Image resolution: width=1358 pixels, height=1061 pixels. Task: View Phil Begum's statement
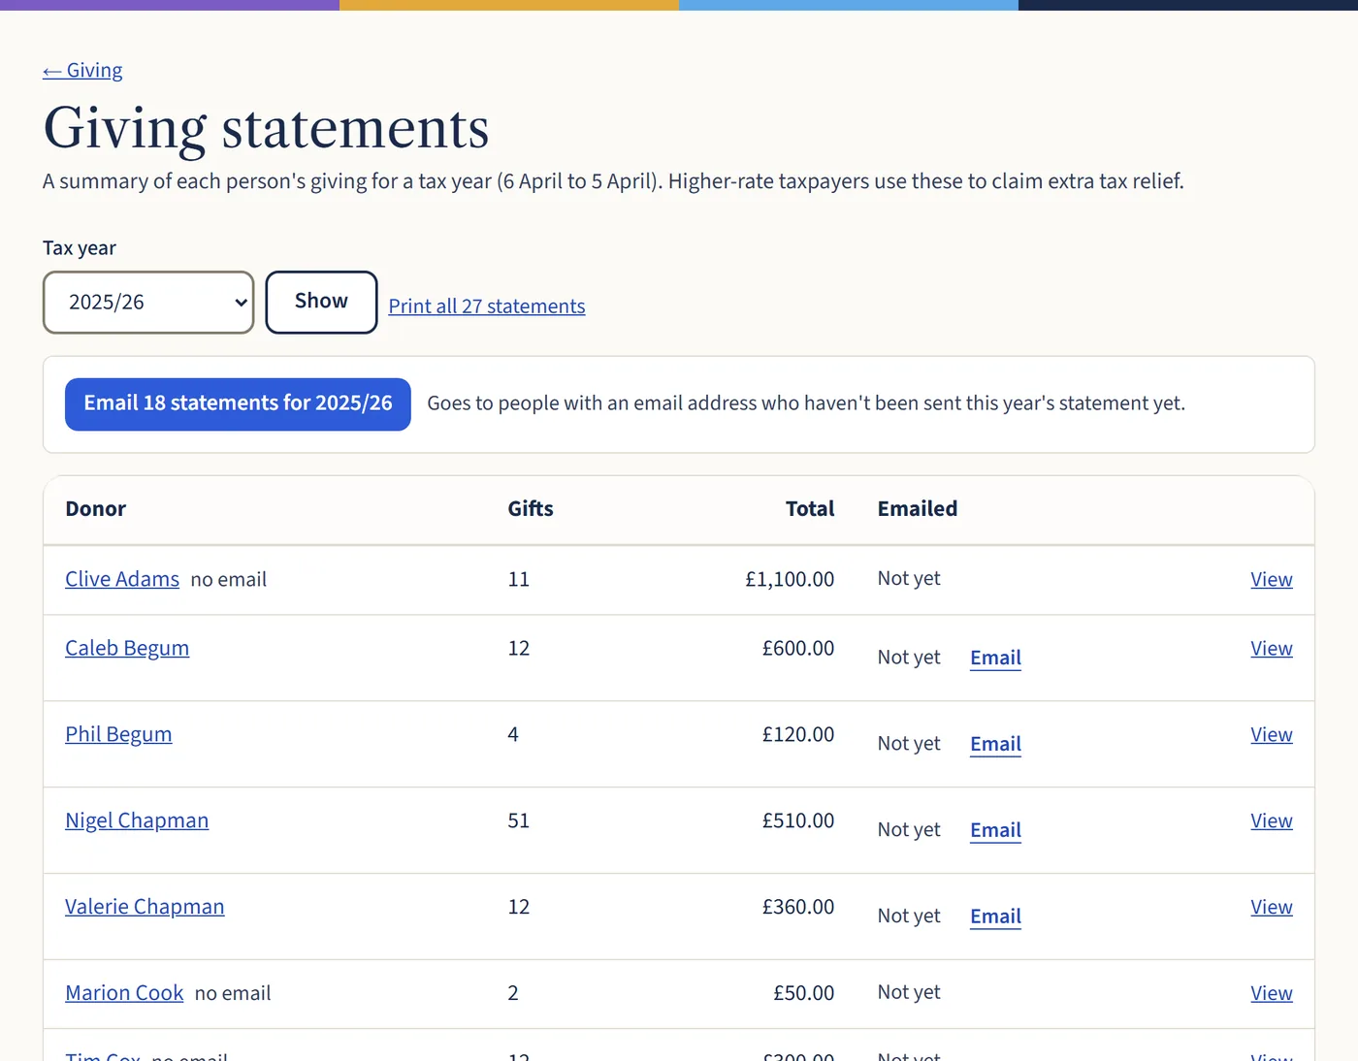pos(1272,734)
